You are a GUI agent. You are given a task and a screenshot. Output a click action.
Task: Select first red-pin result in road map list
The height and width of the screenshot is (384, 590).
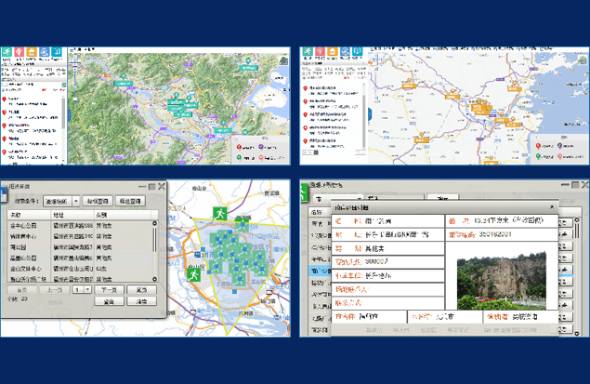click(x=333, y=90)
